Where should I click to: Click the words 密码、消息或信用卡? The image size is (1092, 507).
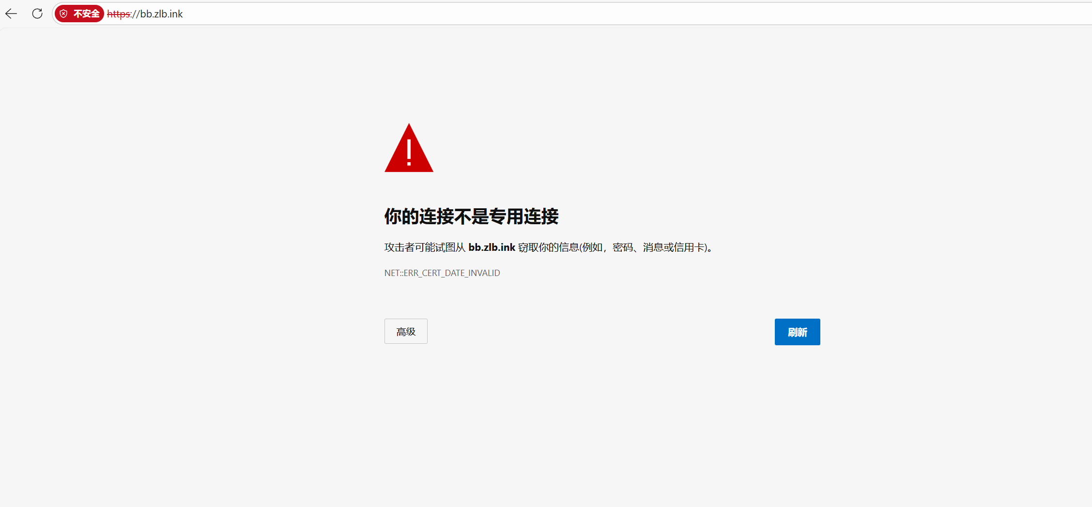658,247
